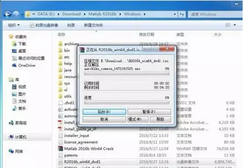
Task: Click in the Windows search box
Action: coord(215,14)
